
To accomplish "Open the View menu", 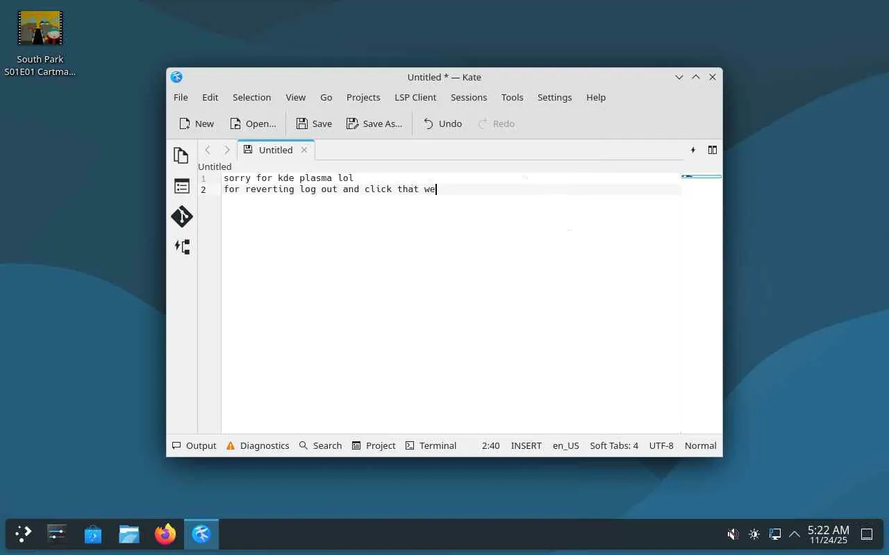I will click(295, 97).
